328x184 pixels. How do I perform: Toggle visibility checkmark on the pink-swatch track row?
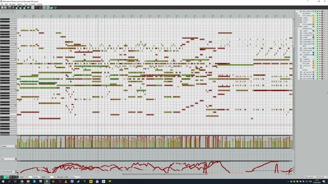317,35
